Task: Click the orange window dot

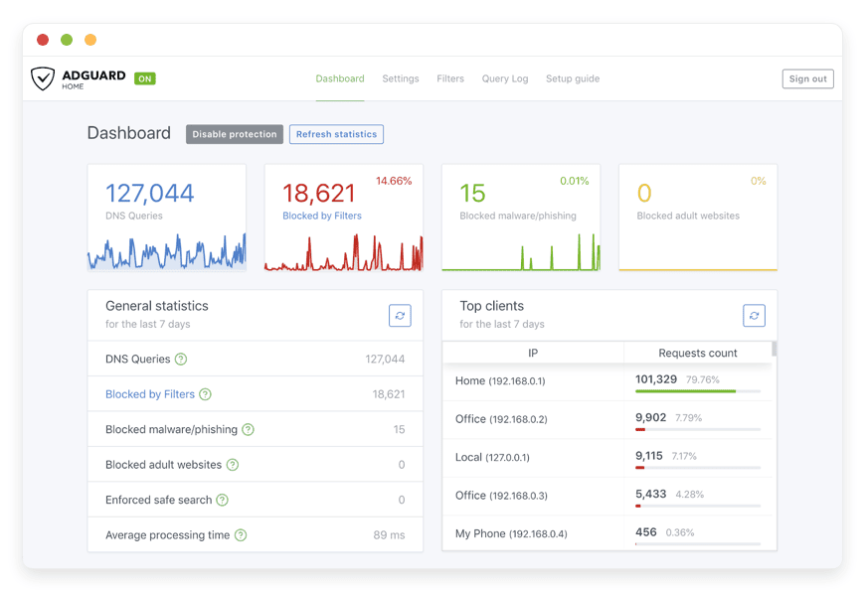Action: tap(90, 40)
